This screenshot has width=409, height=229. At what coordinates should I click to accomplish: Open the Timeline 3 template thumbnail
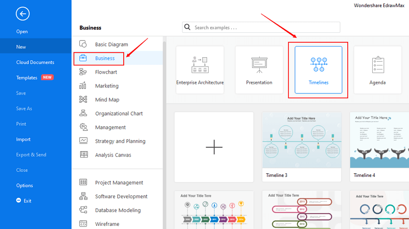[x=302, y=147]
